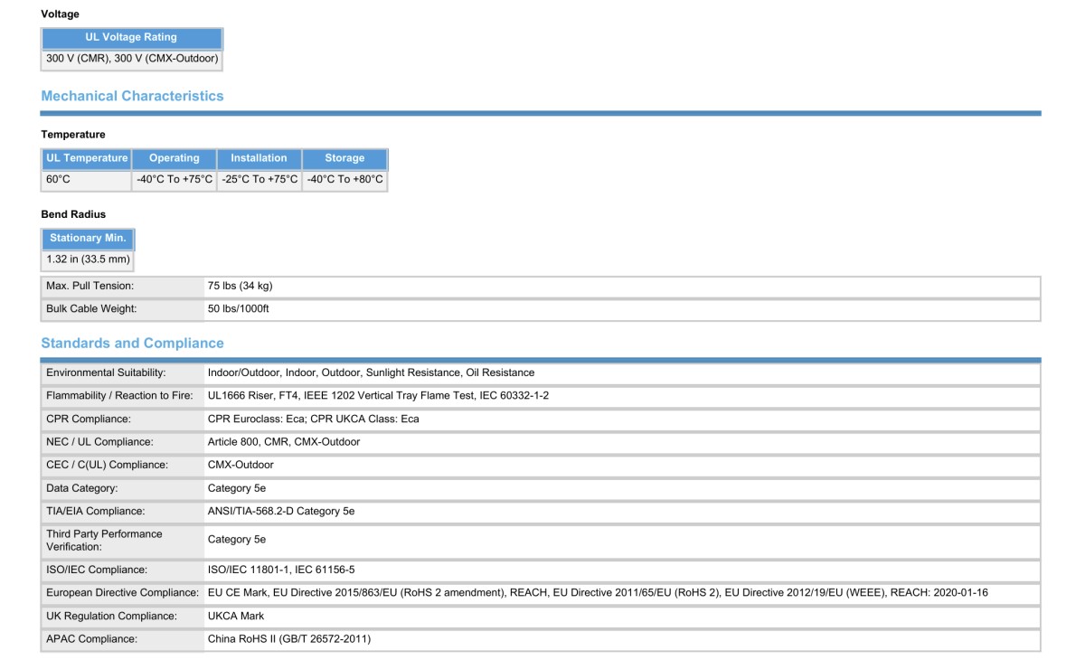Select the 50 lbs/1000ft value
The height and width of the screenshot is (660, 1085).
pos(238,309)
